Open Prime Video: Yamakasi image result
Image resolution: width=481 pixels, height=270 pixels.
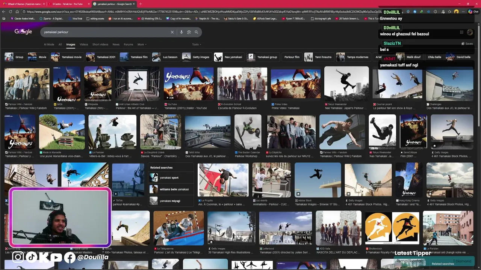pyautogui.click(x=296, y=84)
